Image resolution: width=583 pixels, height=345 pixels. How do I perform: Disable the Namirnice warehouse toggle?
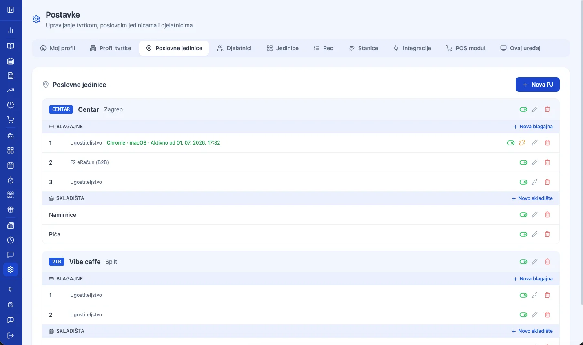point(523,215)
